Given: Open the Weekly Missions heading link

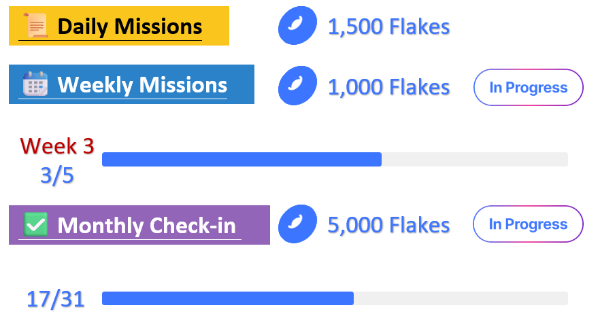Looking at the screenshot, I should coord(142,85).
